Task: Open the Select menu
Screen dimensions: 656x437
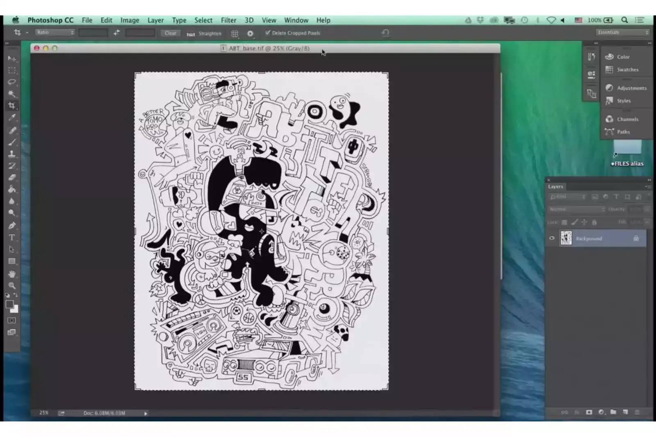Action: coord(203,20)
